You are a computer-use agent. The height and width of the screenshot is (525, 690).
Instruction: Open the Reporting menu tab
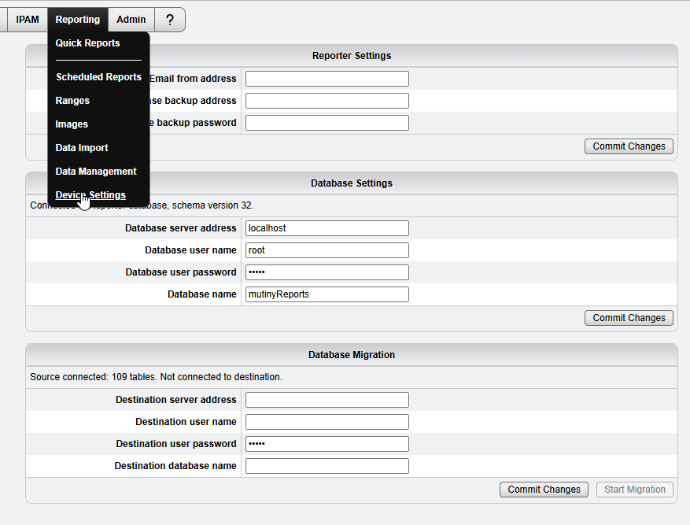77,20
